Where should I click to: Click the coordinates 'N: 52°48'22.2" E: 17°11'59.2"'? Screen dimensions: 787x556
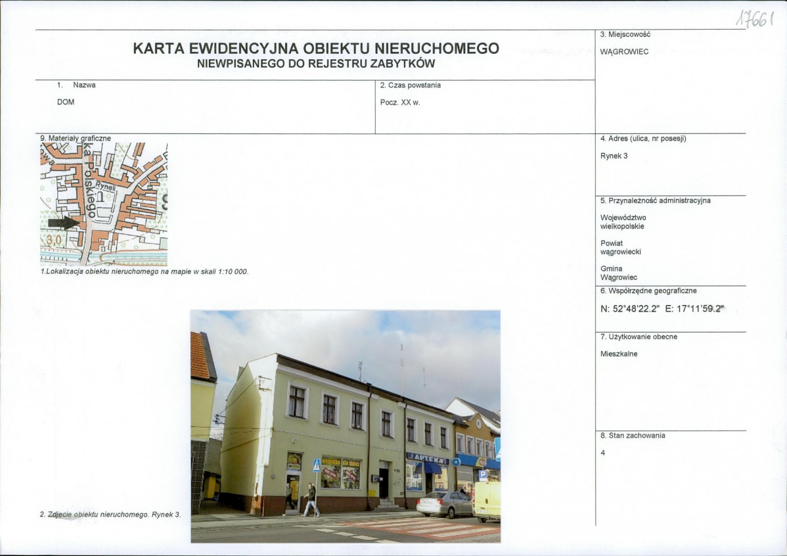663,309
